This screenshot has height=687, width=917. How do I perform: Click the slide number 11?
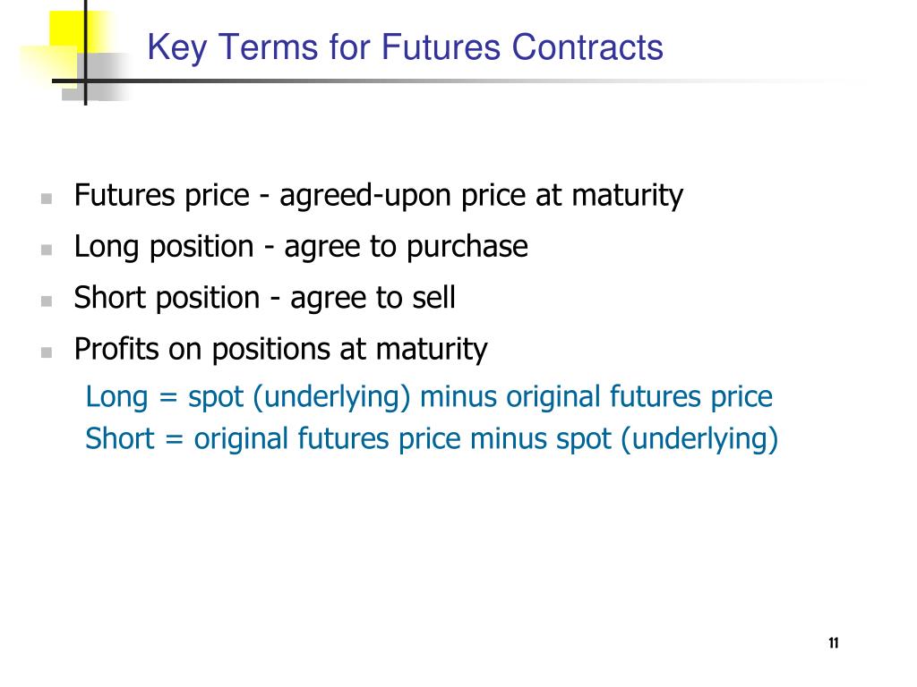(834, 642)
